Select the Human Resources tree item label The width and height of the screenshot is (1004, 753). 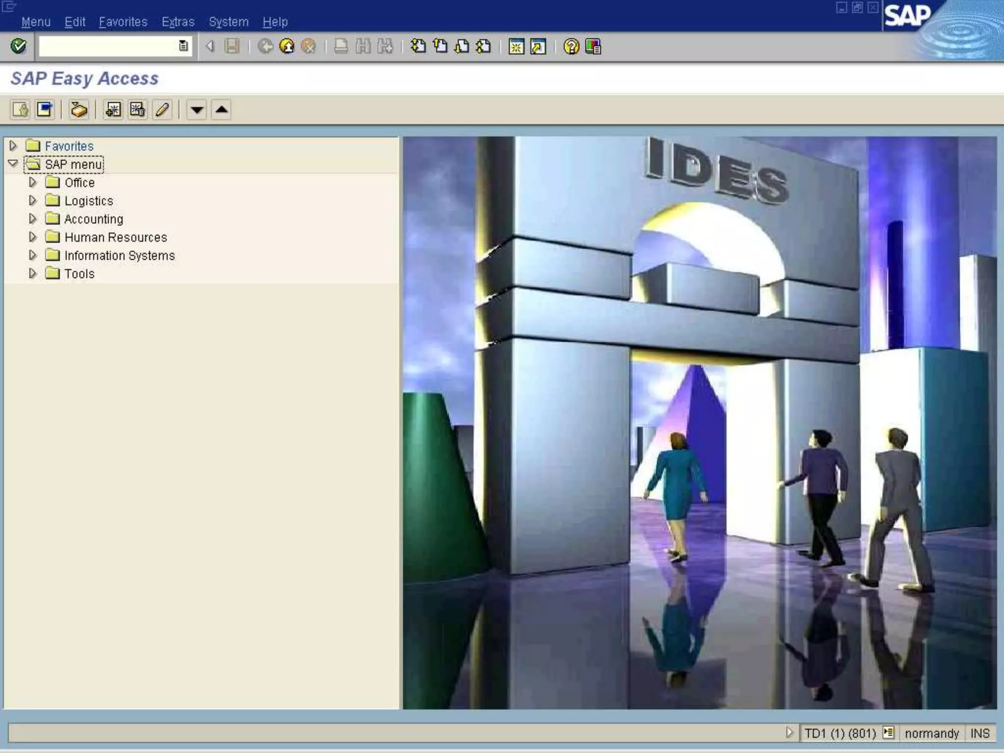(x=116, y=237)
